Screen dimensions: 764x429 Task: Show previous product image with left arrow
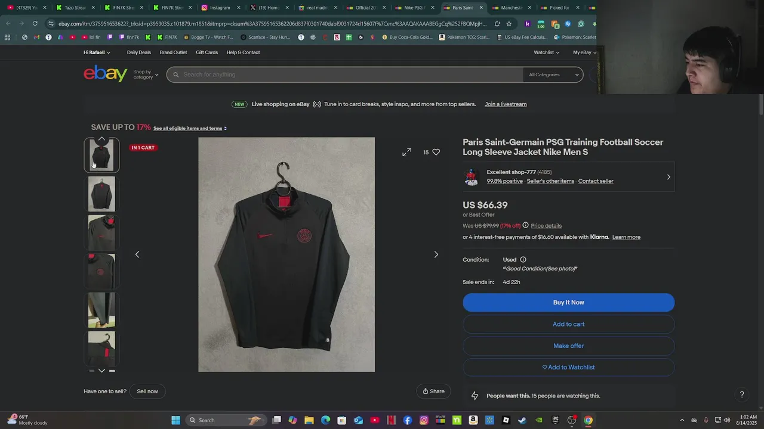pyautogui.click(x=137, y=254)
